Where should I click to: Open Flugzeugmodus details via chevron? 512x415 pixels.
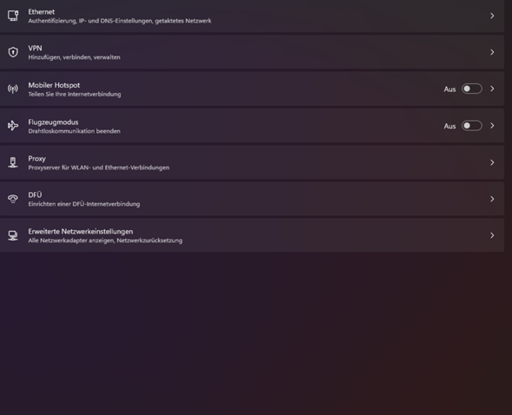[492, 126]
